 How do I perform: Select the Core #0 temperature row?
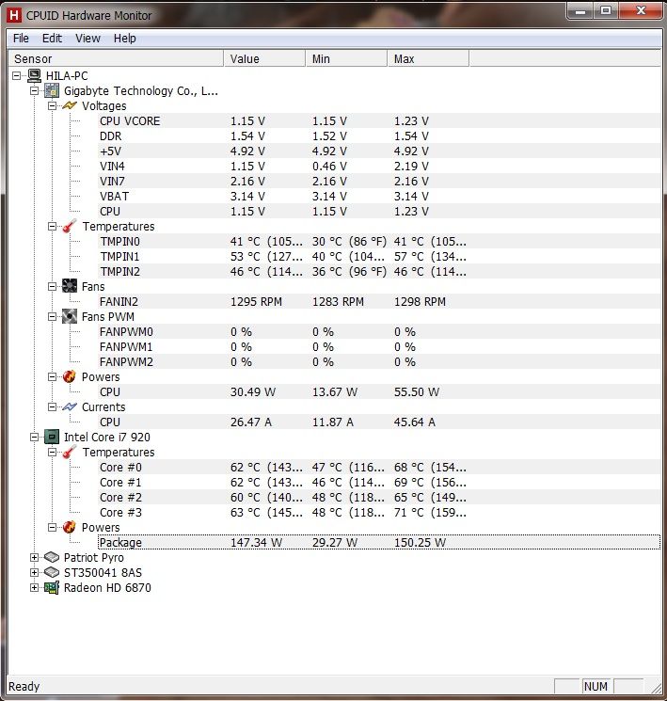coord(379,468)
